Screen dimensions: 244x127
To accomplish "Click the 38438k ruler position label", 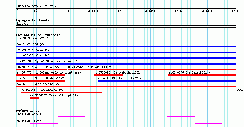I will click(x=236, y=11).
